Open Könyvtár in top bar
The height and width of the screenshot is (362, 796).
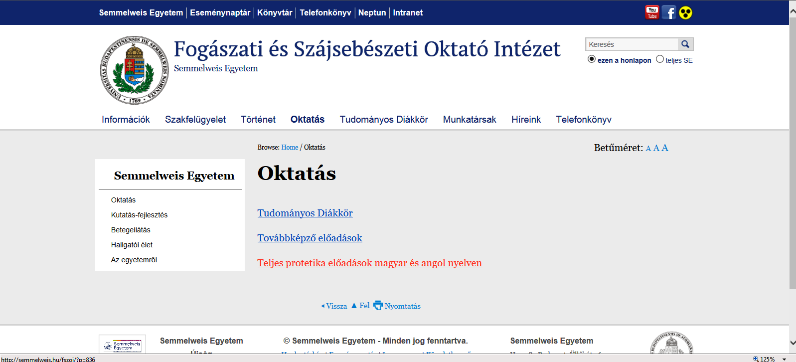(275, 12)
